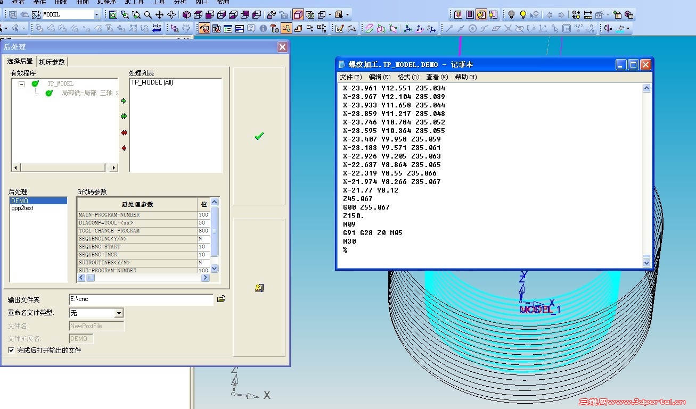Open the 格式(O) menu in Notepad
The image size is (696, 409).
[408, 77]
